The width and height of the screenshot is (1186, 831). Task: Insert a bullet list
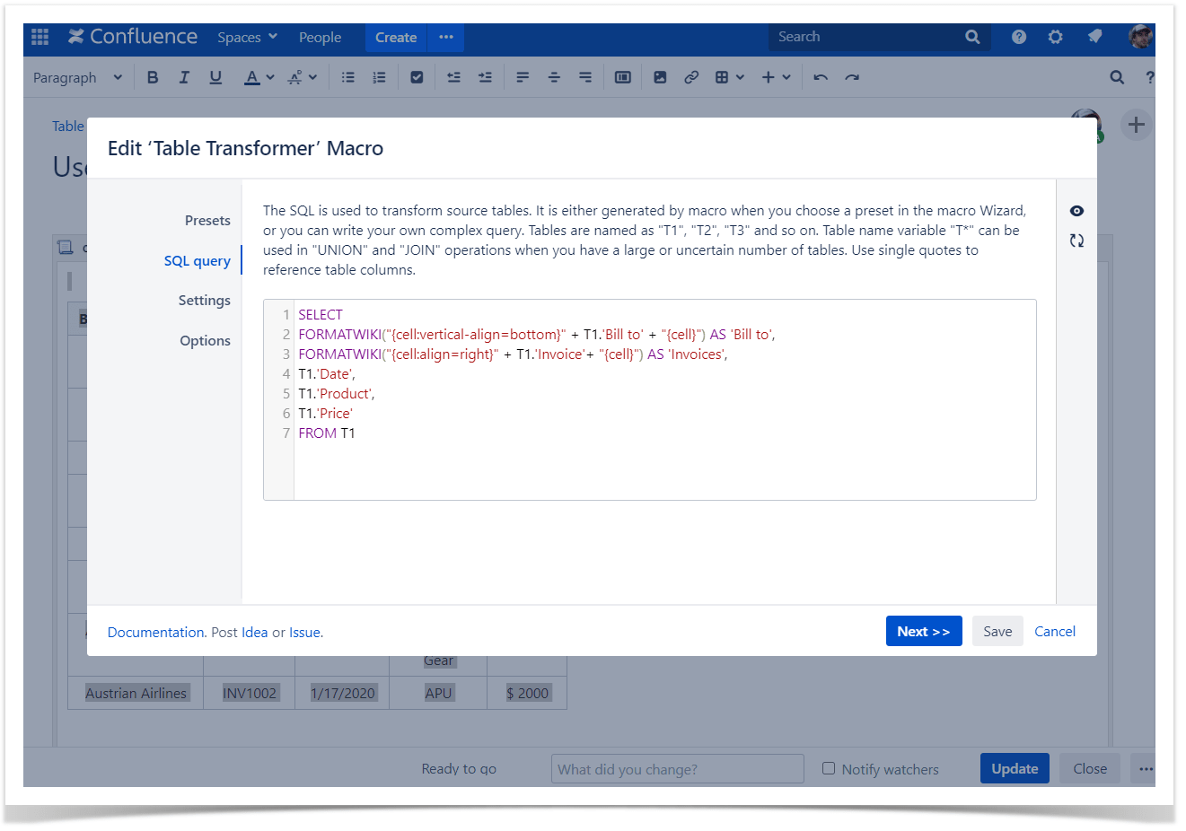[348, 77]
